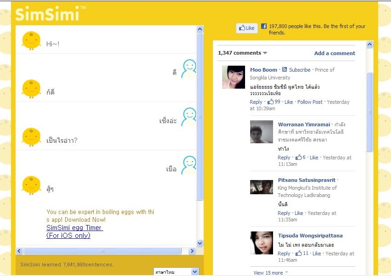Click 'Follow Post' under Moo Boom's comment
This screenshot has height=276, width=391.
(310, 102)
